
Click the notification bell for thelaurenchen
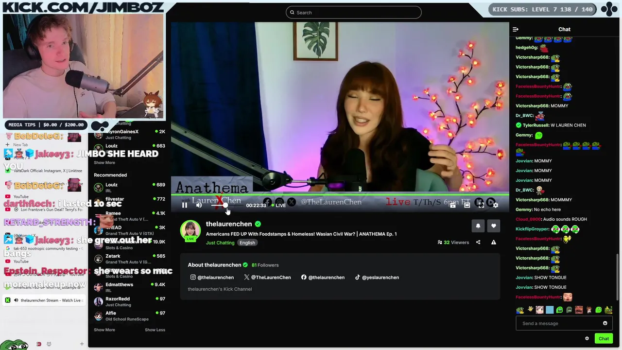pyautogui.click(x=478, y=226)
